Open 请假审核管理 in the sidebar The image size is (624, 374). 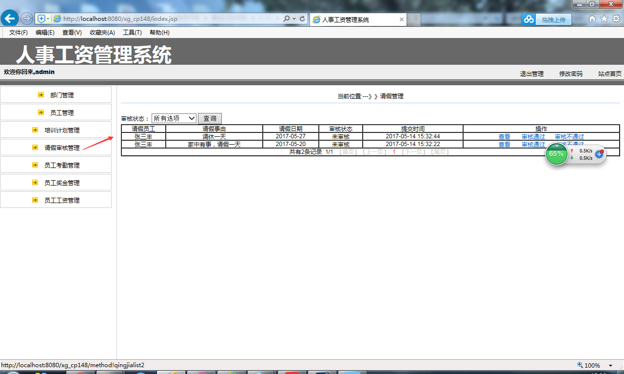pyautogui.click(x=62, y=148)
